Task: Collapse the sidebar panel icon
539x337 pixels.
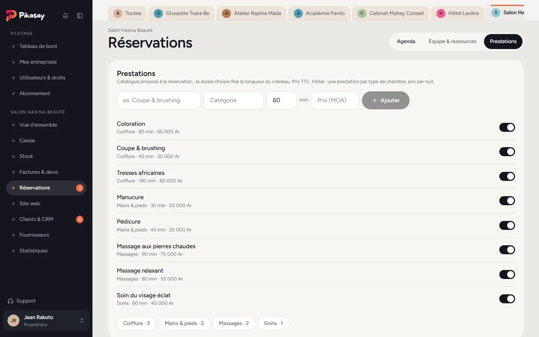Action: [x=80, y=16]
